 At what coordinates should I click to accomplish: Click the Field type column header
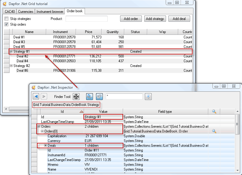pos(165,112)
